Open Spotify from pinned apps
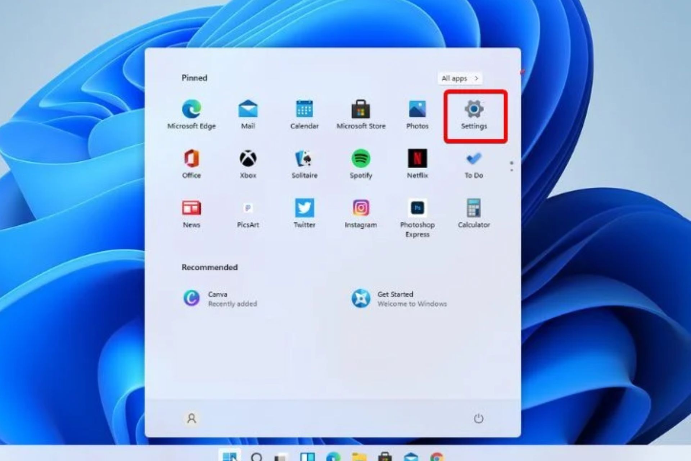The image size is (691, 461). pyautogui.click(x=361, y=164)
